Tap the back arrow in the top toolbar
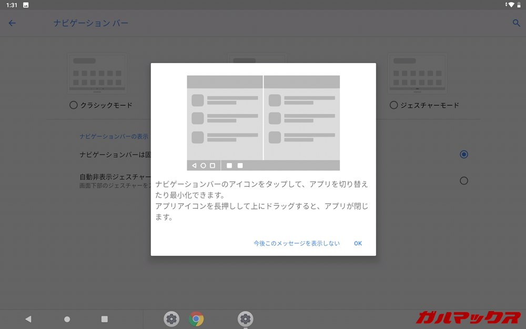Image resolution: width=526 pixels, height=329 pixels. point(12,23)
